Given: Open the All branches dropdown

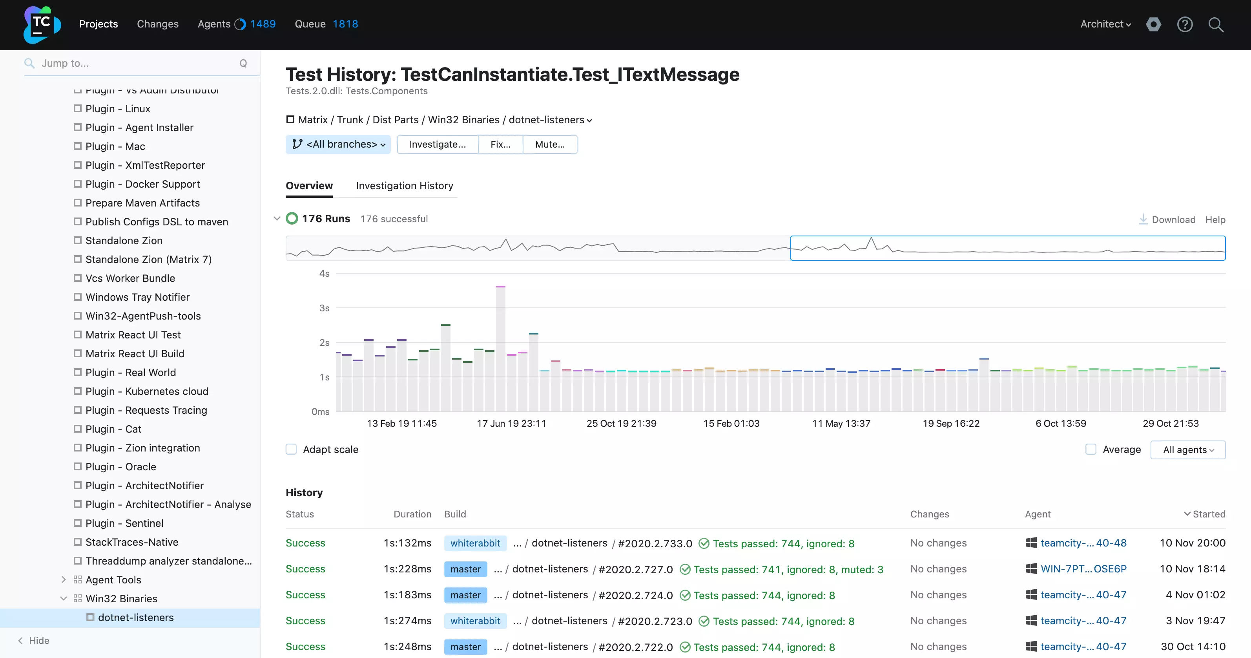Looking at the screenshot, I should (339, 144).
